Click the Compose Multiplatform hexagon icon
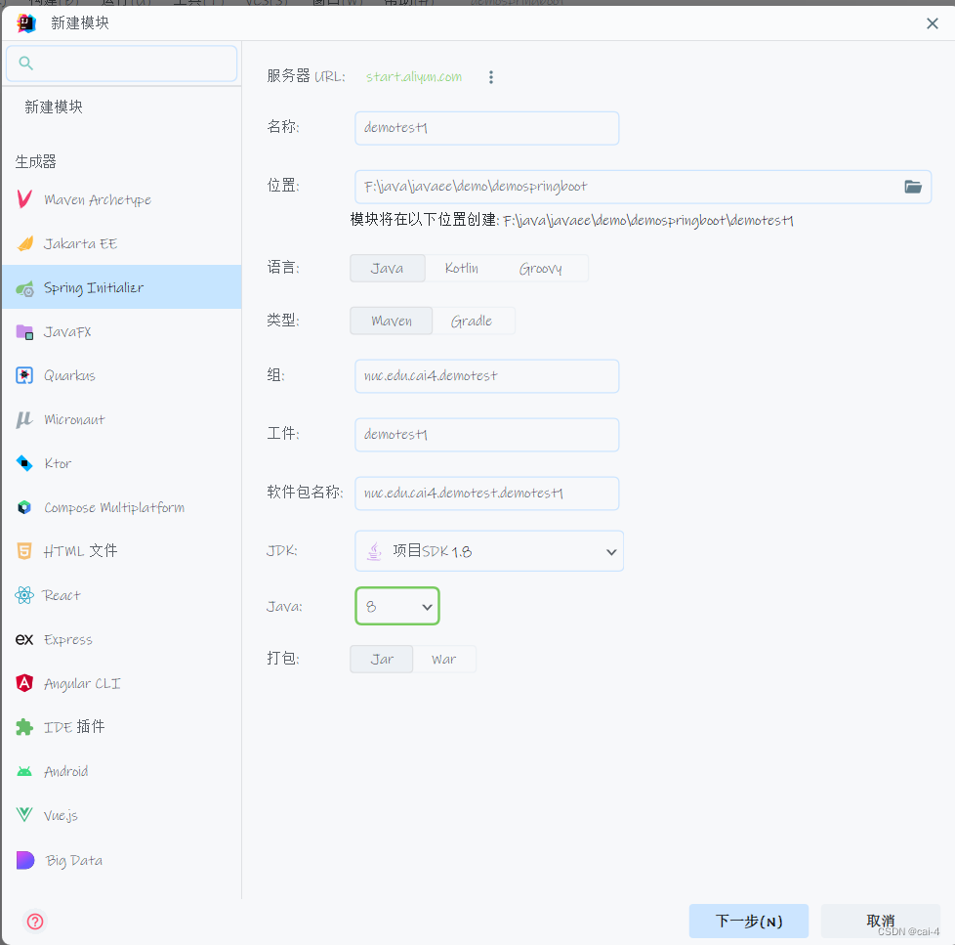 click(24, 507)
